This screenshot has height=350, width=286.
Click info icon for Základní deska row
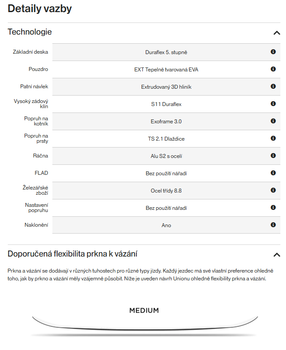coord(273,52)
